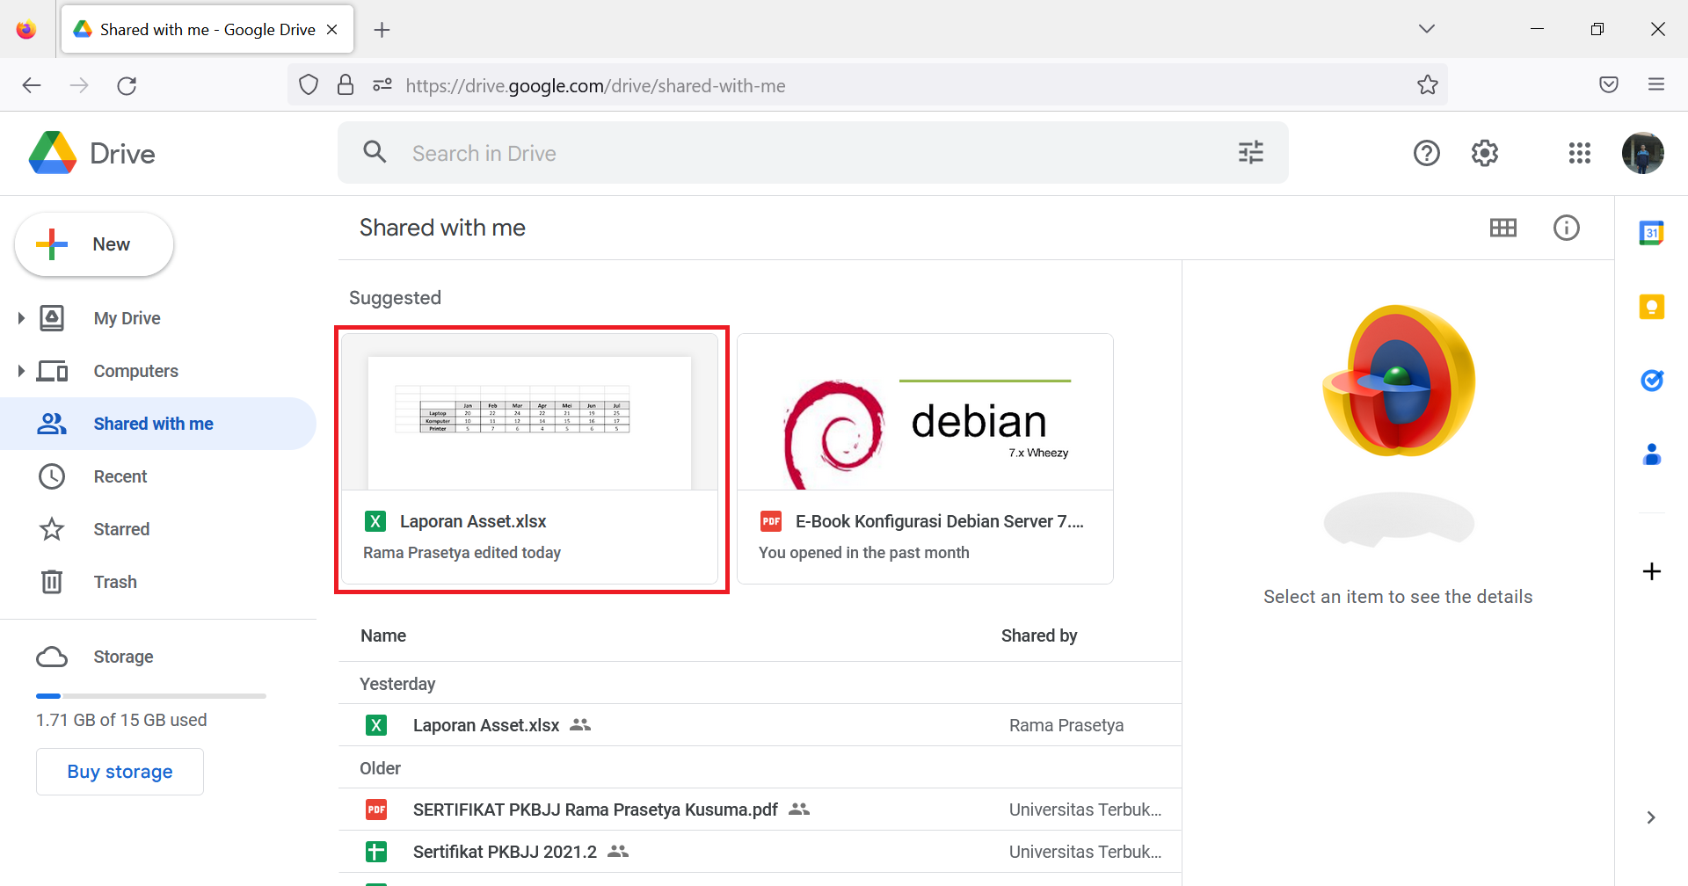Click E-Book Konfigurasi Debian Server title
The image size is (1688, 886).
coord(939,521)
